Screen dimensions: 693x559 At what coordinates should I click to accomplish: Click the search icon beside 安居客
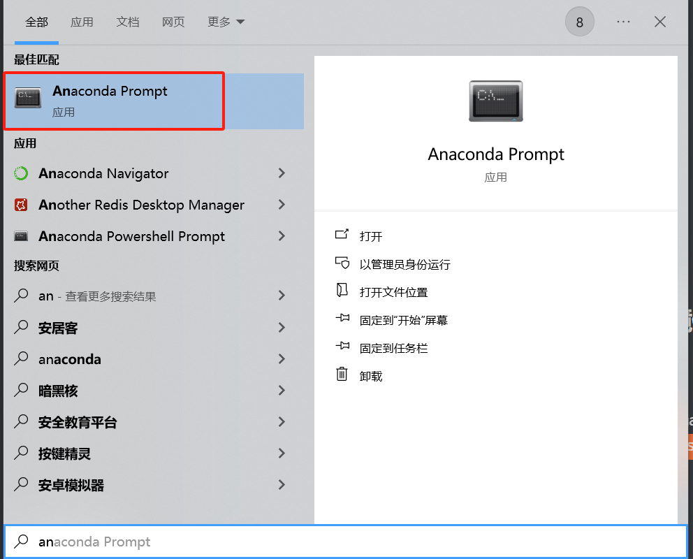21,327
